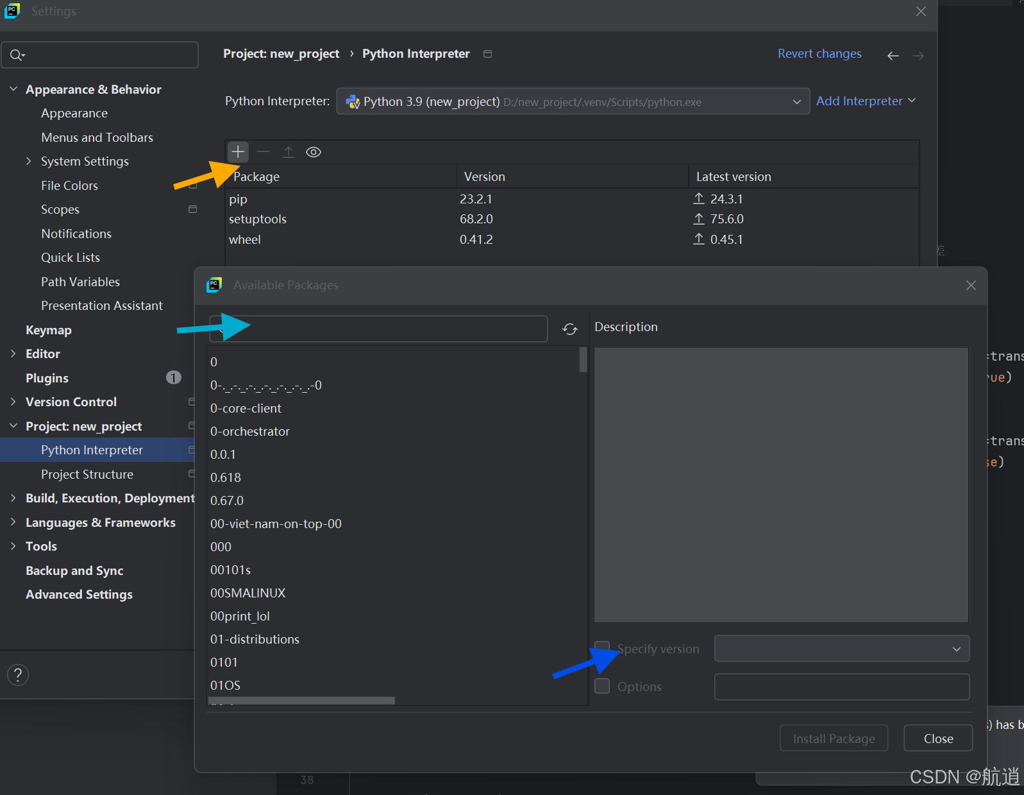
Task: Select Project Structure in the tree
Action: [x=87, y=474]
